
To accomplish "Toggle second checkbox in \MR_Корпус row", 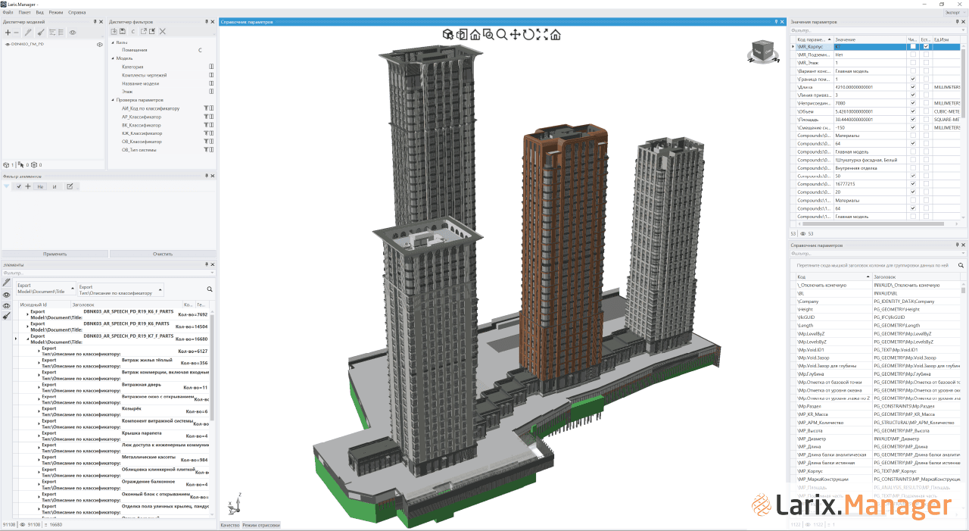I will 926,47.
